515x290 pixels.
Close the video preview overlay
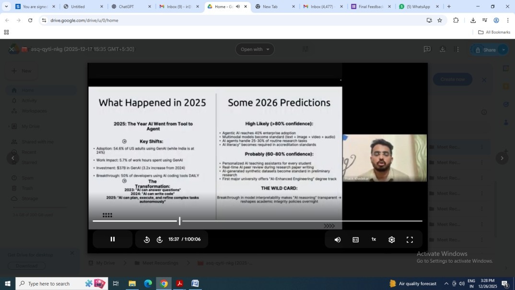tap(12, 49)
